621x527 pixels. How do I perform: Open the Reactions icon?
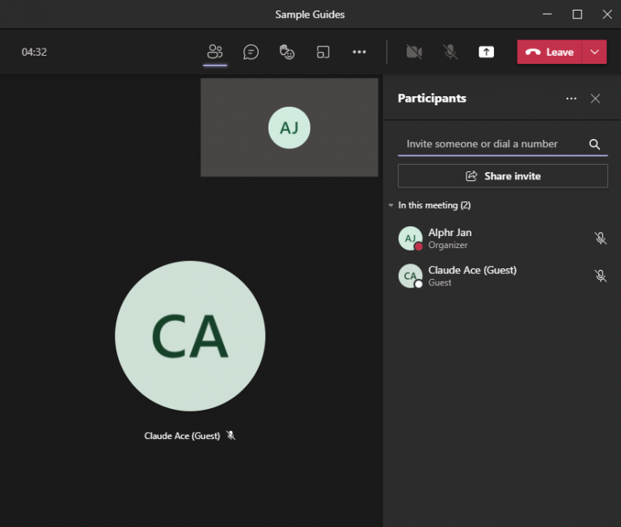287,52
